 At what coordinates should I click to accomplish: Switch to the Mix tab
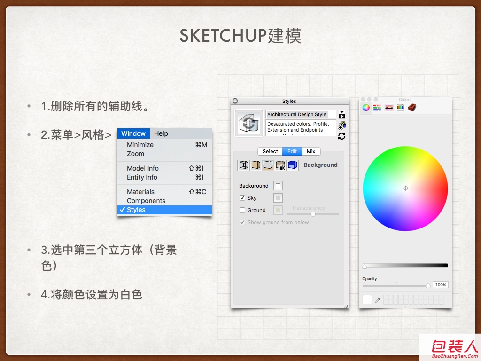(x=311, y=151)
